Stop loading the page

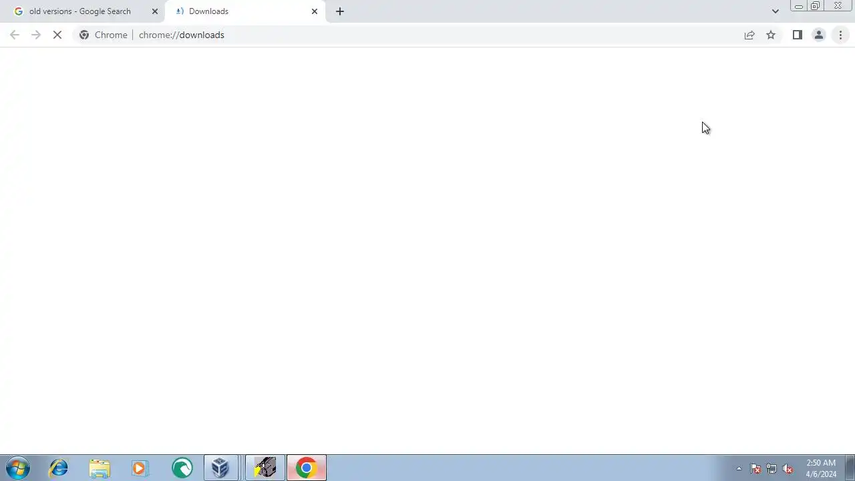click(57, 35)
